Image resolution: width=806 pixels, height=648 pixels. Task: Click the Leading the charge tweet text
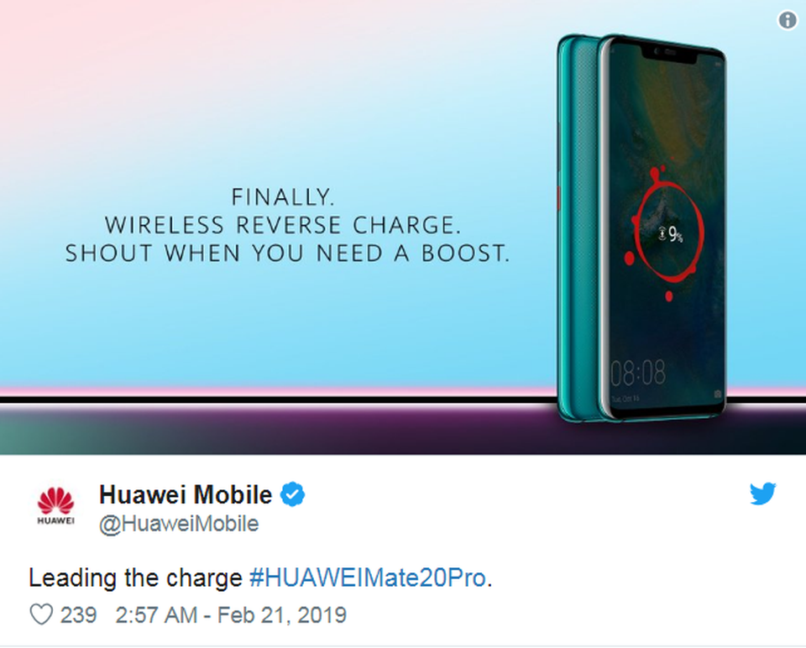click(x=136, y=578)
